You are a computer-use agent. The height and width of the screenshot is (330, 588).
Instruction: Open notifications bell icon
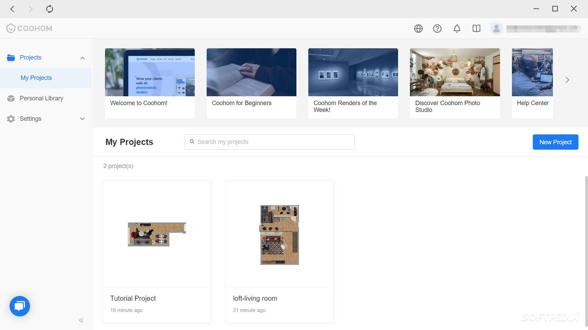click(x=457, y=29)
